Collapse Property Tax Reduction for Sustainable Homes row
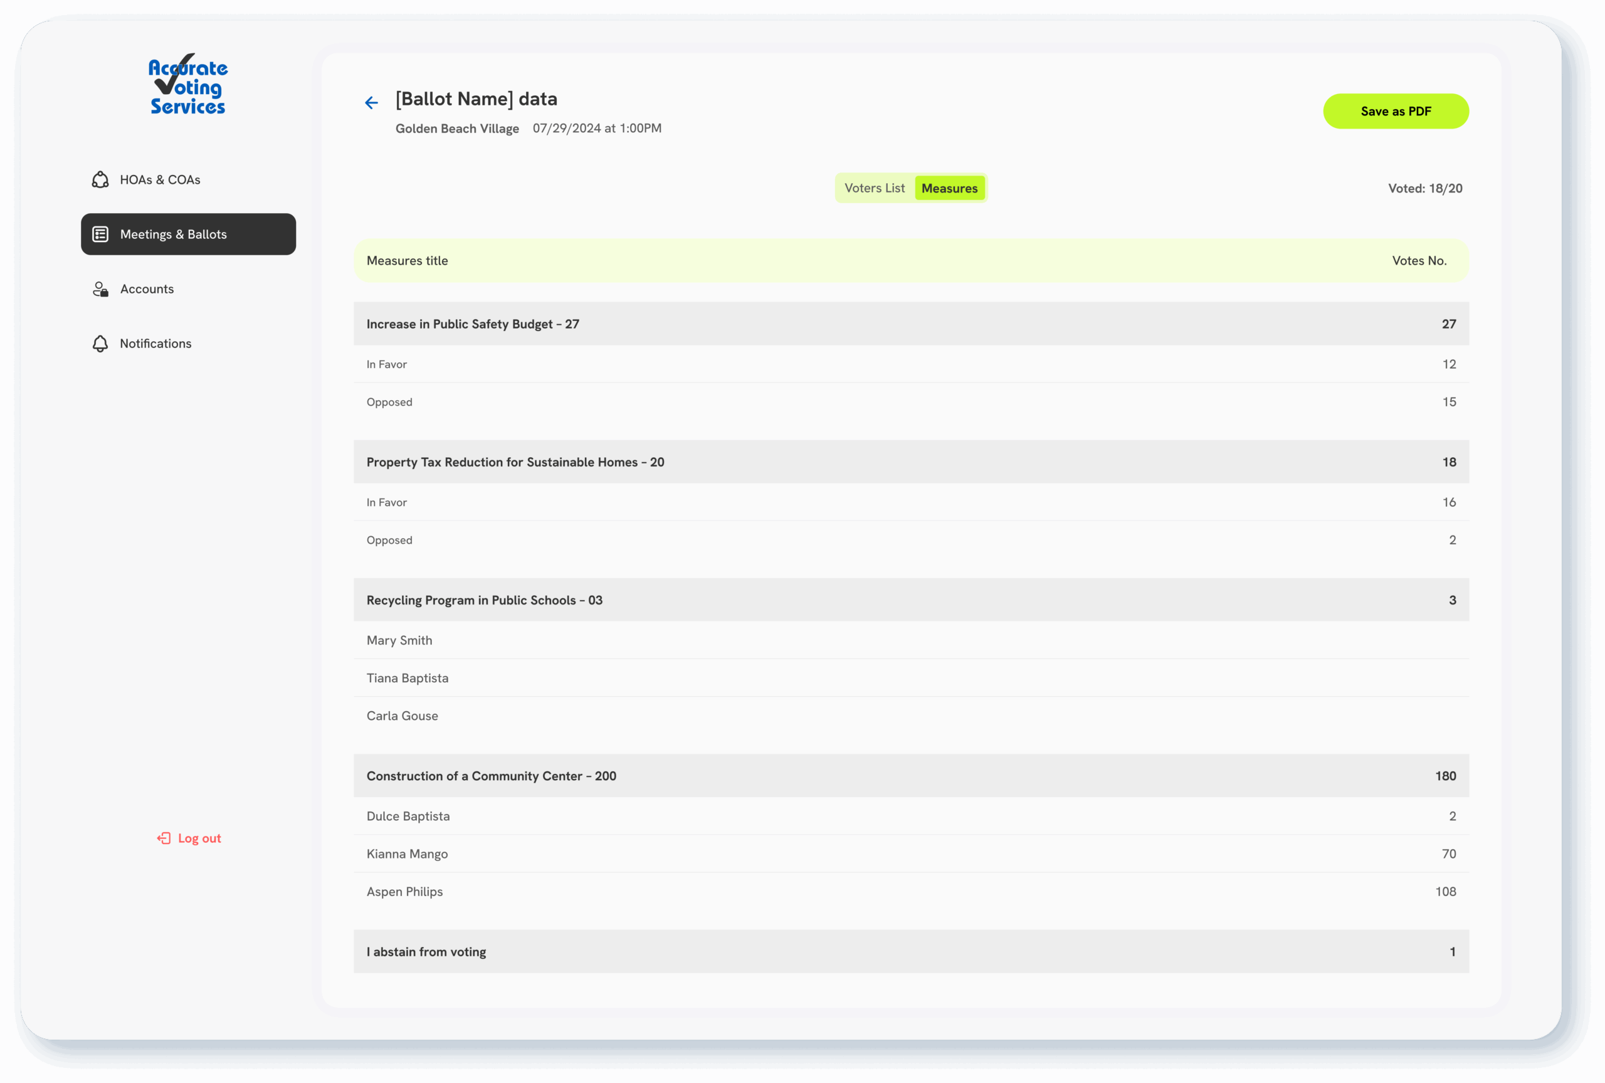 (x=910, y=462)
